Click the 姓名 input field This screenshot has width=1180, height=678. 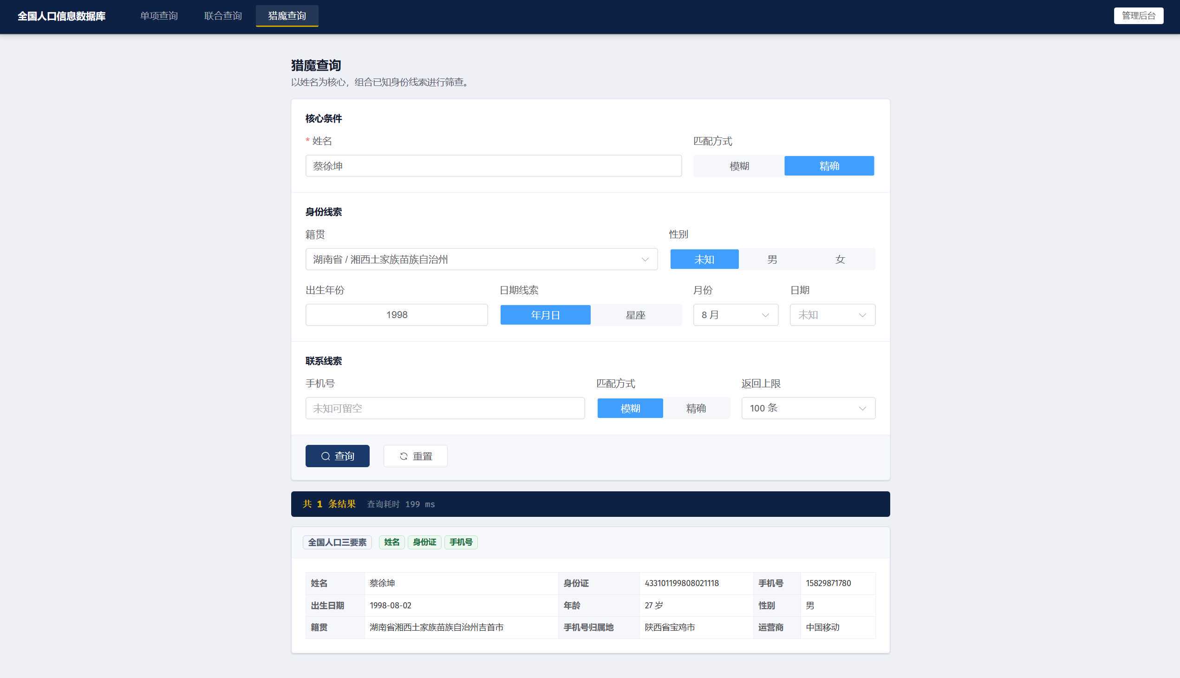click(x=494, y=166)
